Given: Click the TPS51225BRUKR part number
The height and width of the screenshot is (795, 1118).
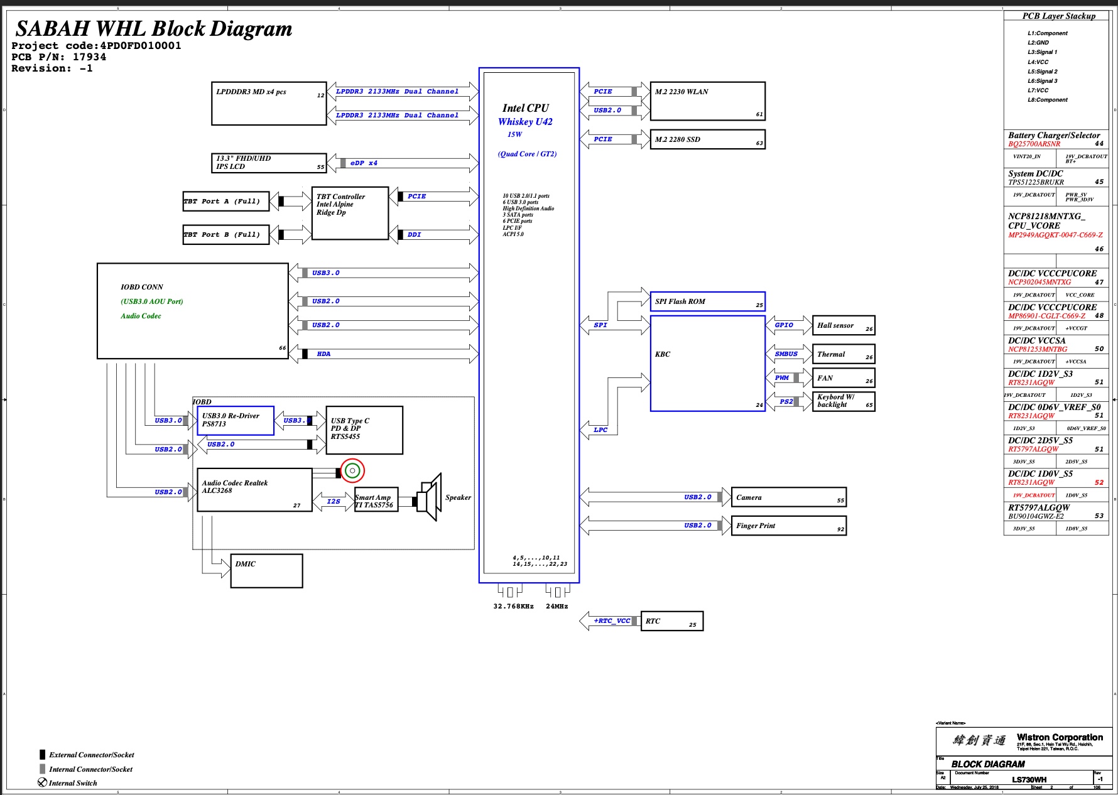Looking at the screenshot, I should click(1036, 182).
